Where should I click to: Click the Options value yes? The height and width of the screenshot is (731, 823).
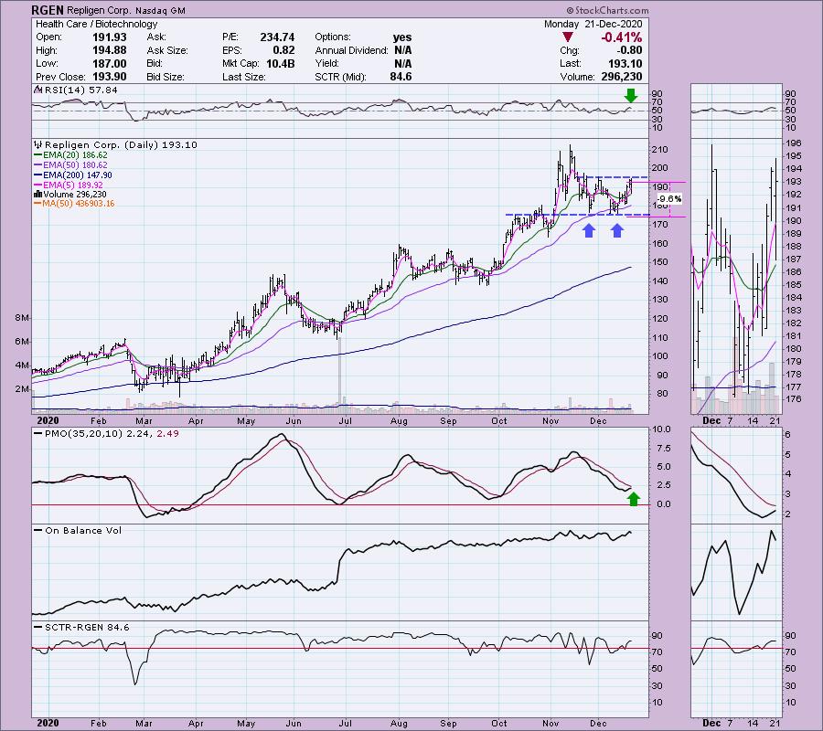click(x=402, y=37)
